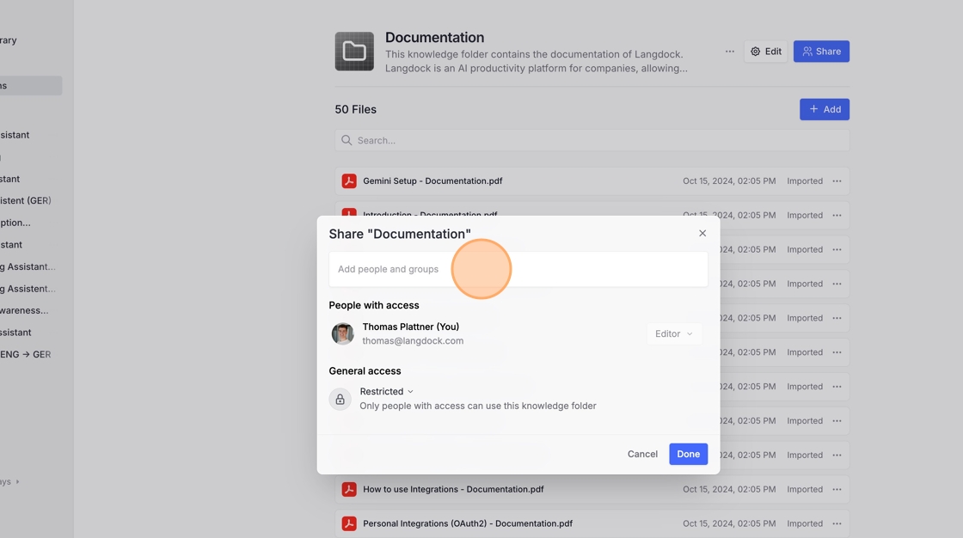Click the Add people and groups field
This screenshot has width=963, height=538.
(518, 269)
